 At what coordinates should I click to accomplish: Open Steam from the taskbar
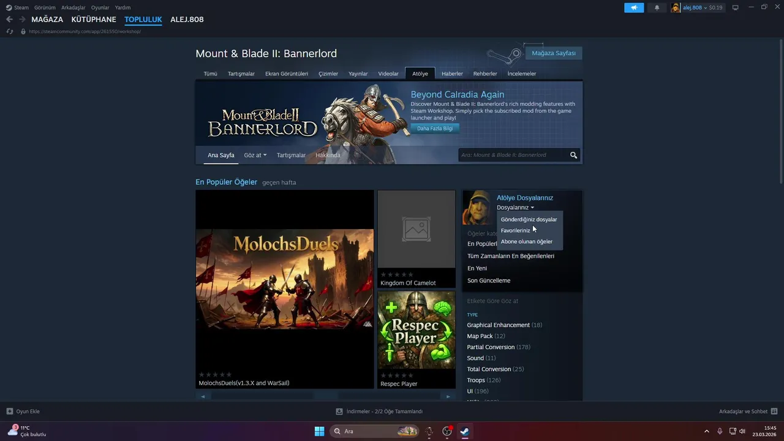tap(466, 431)
